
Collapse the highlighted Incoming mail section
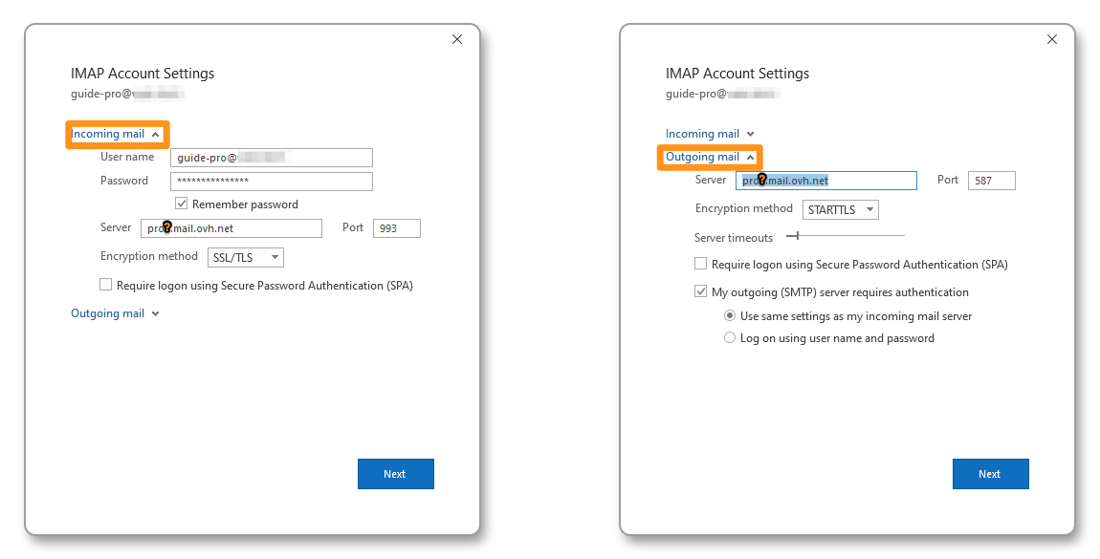coord(116,135)
